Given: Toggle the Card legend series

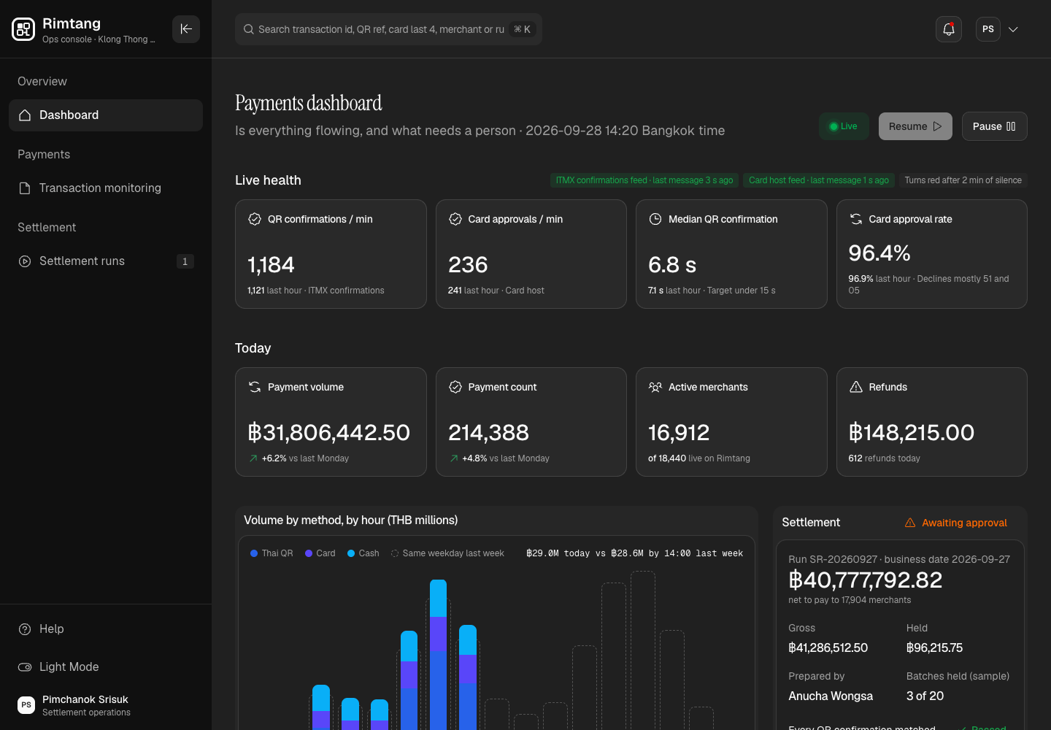Looking at the screenshot, I should click(x=320, y=553).
